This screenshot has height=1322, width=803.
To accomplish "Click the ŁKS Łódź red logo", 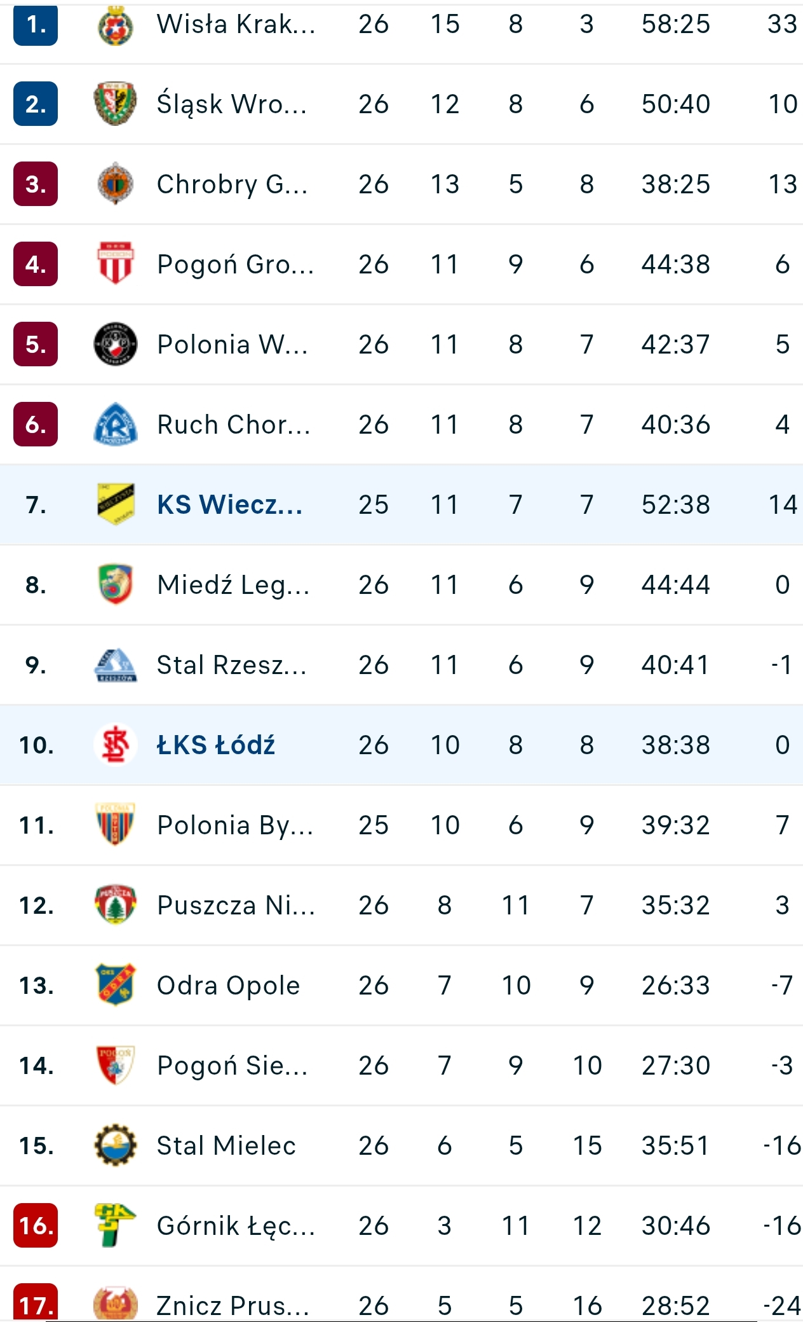I will click(x=115, y=745).
